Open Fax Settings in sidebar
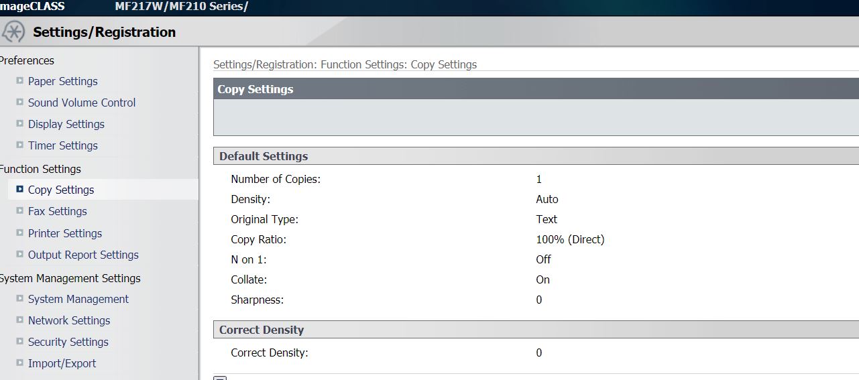This screenshot has width=859, height=380. click(x=57, y=211)
